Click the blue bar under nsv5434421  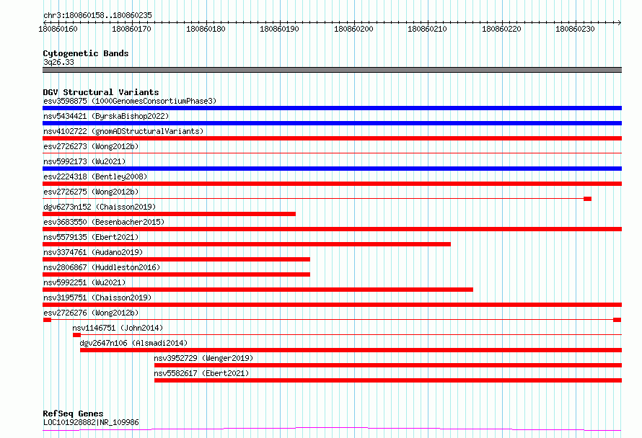pos(332,123)
